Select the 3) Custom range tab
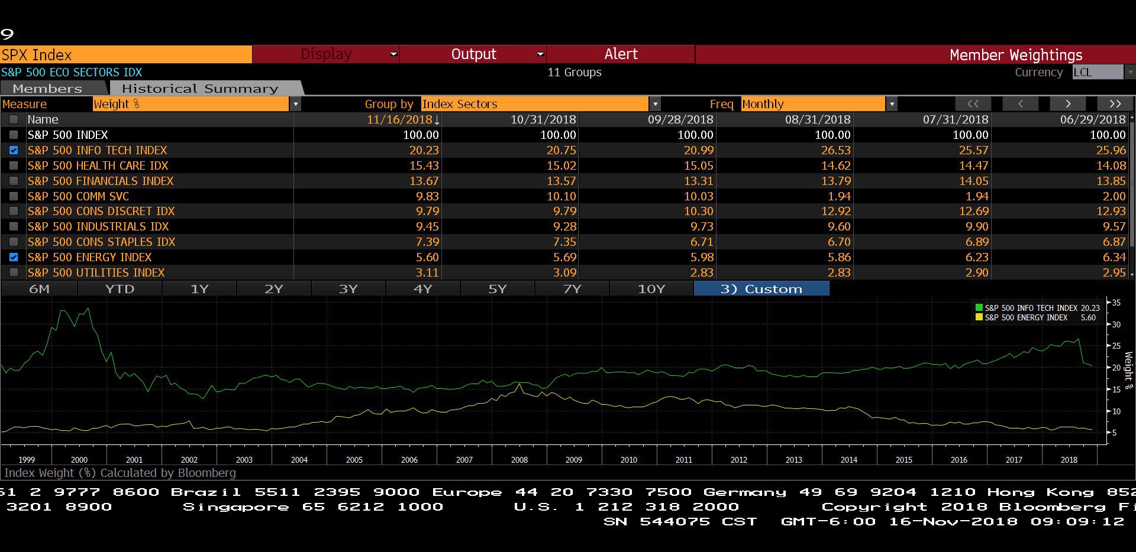This screenshot has height=552, width=1136. tap(761, 289)
